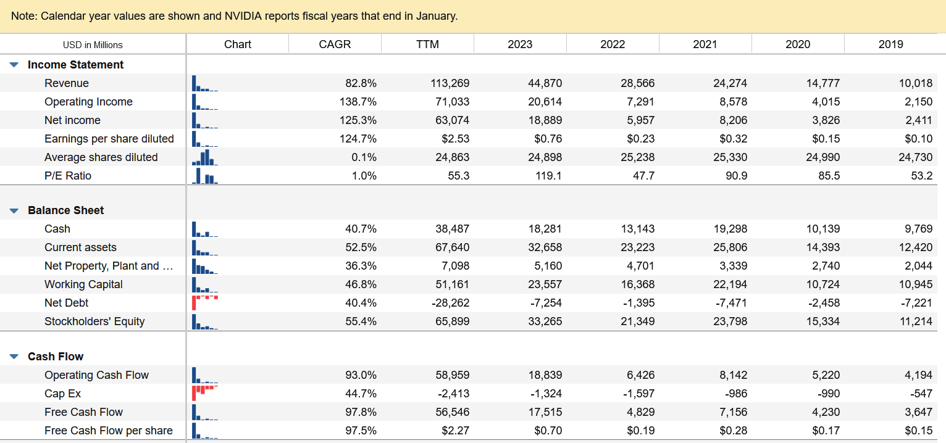Click Working Capital CAGR value 46.8%
The image size is (946, 443).
click(x=361, y=284)
